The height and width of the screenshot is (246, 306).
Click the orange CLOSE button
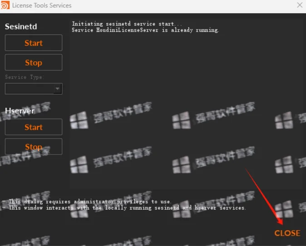point(287,233)
